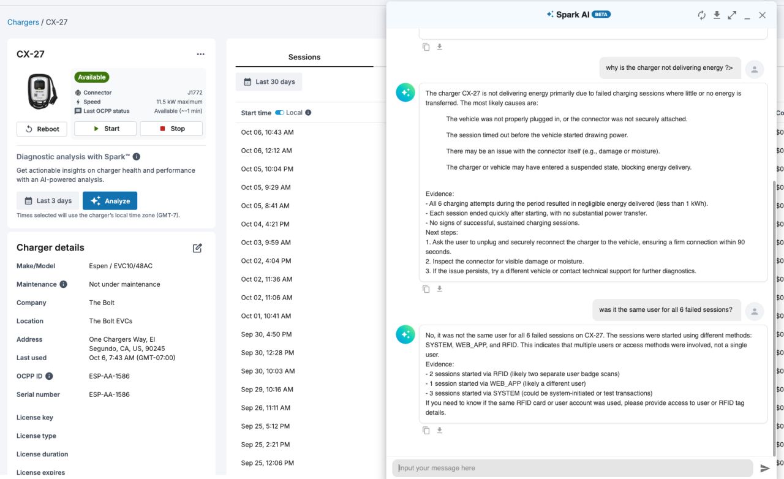Viewport: 784px width, 479px height.
Task: Open the CX-27 three-dot more options menu
Action: point(201,54)
